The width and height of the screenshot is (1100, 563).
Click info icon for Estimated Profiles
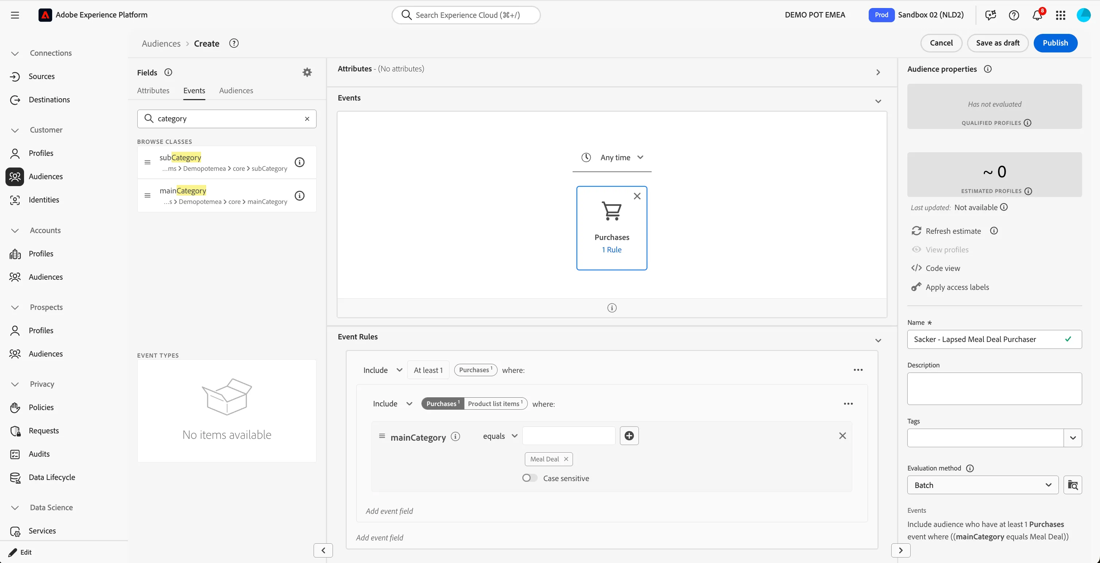point(1028,191)
